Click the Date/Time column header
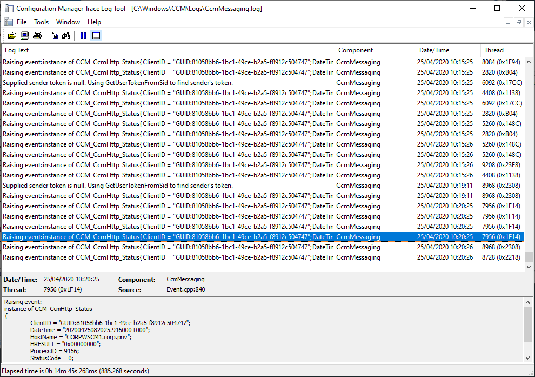535x377 pixels. tap(447, 50)
